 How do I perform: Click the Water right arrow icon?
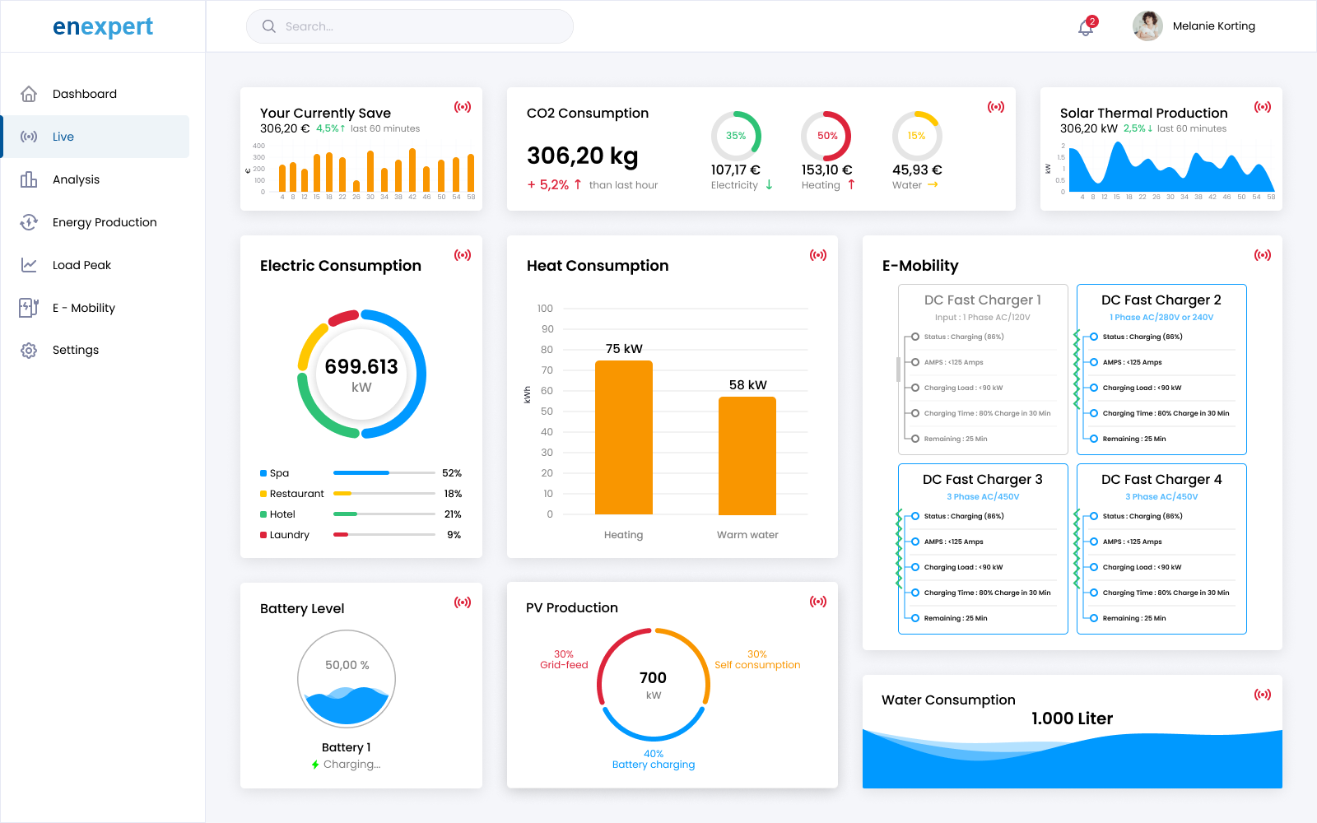(933, 185)
